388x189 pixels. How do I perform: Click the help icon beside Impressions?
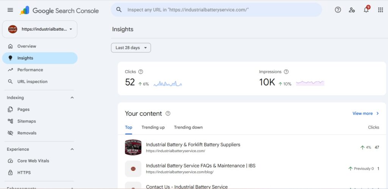click(286, 72)
